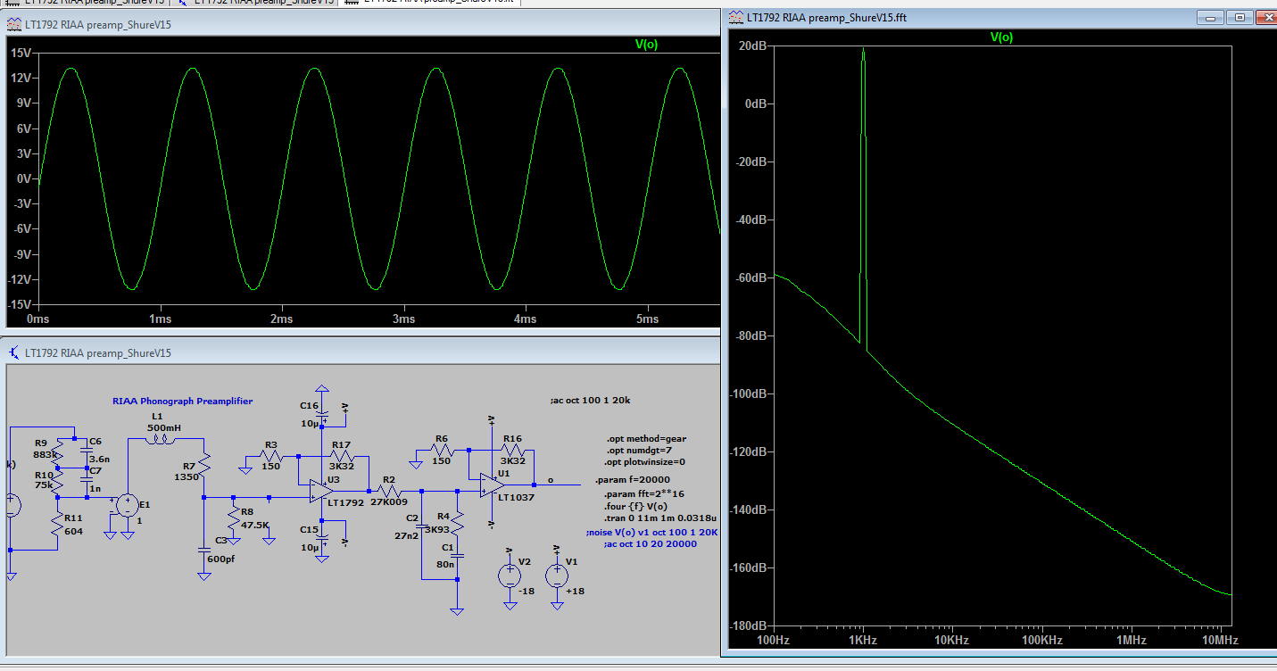Select the R16 feedback resistor symbol
This screenshot has width=1277, height=671.
coord(512,451)
